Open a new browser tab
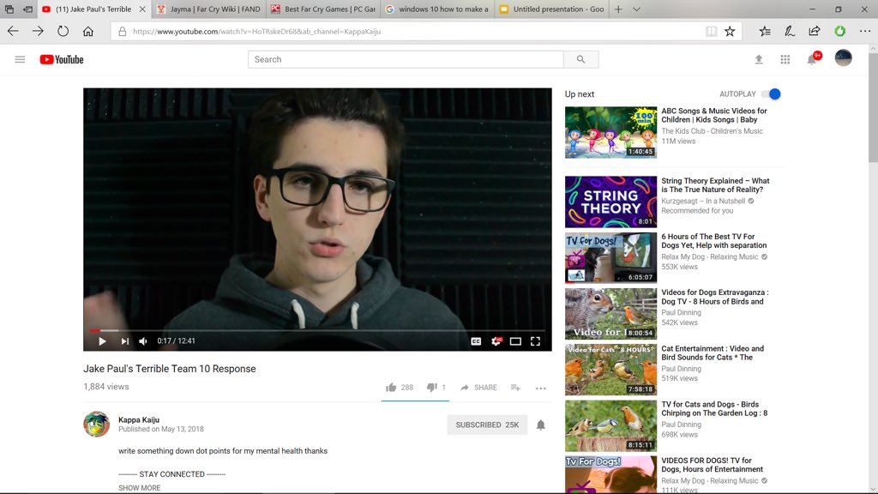Screen dimensions: 878x494 pyautogui.click(x=618, y=9)
